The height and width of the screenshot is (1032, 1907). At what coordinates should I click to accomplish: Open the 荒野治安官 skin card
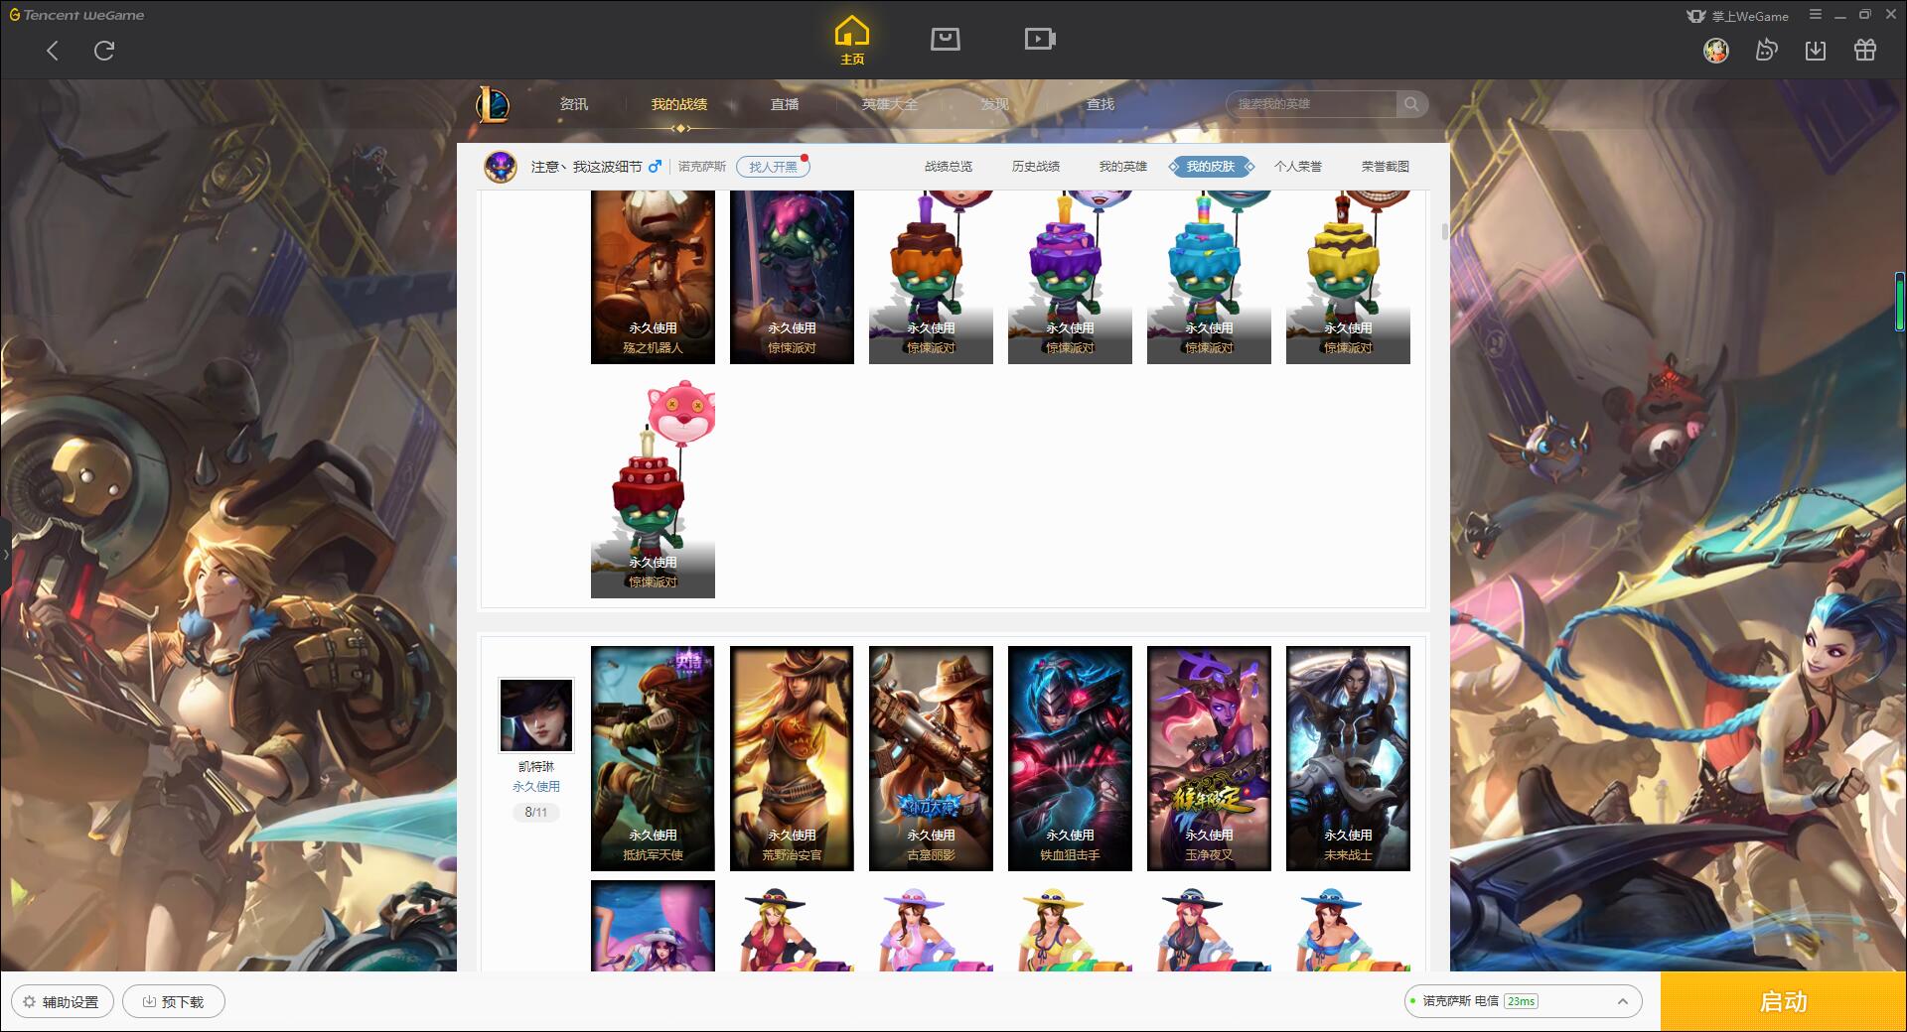coord(792,759)
